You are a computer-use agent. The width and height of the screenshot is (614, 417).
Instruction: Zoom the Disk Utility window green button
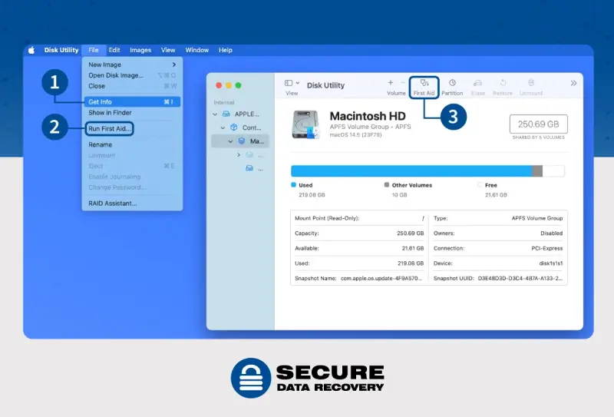[238, 85]
